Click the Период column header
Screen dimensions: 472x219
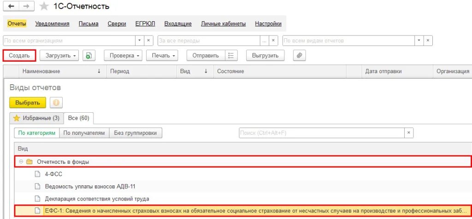142,71
